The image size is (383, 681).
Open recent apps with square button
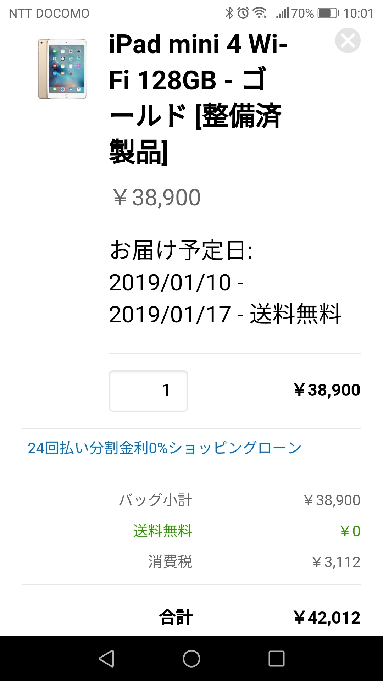[277, 659]
